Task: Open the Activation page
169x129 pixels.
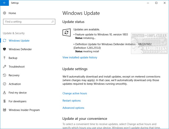Action: coord(15,84)
